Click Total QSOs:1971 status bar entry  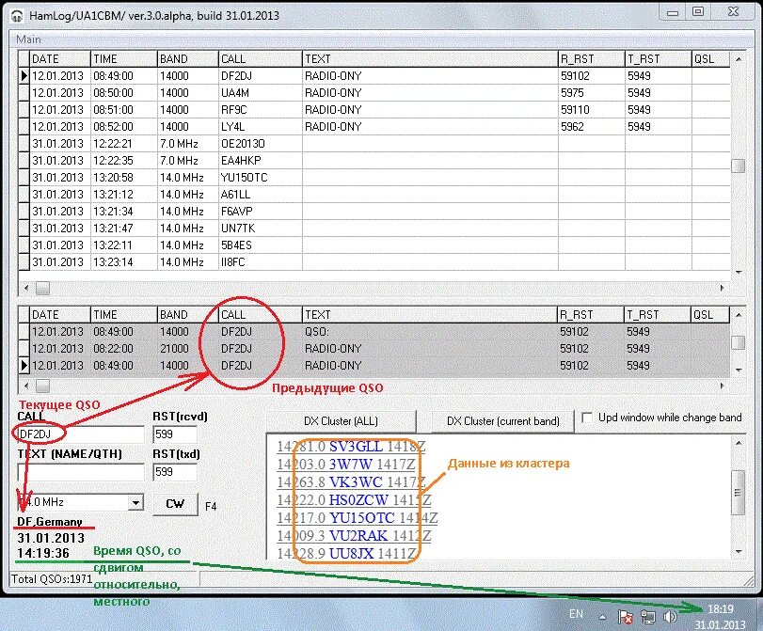click(52, 579)
